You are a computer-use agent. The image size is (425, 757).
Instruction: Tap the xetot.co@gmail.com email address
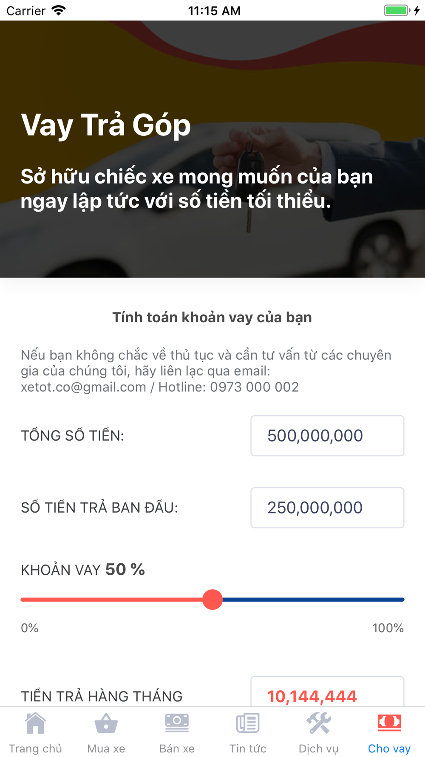(83, 387)
